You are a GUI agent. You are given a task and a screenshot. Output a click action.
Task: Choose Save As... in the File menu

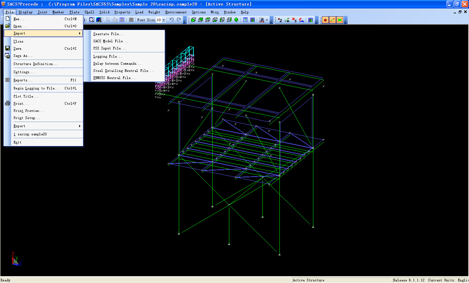pos(44,56)
